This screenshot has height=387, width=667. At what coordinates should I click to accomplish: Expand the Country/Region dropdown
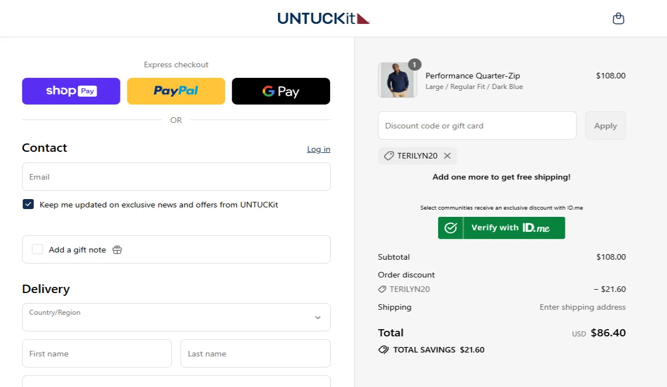[176, 317]
